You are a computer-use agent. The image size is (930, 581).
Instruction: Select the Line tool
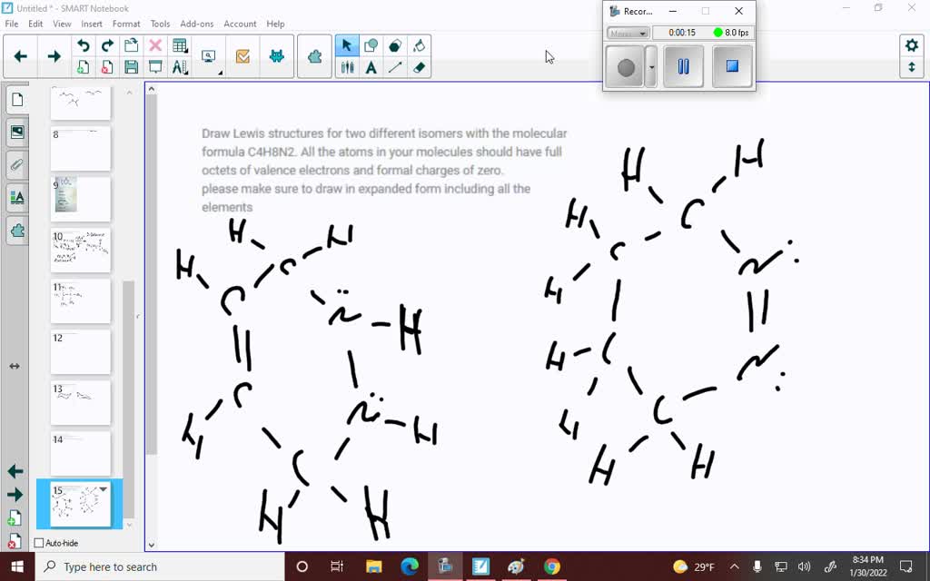(x=394, y=66)
